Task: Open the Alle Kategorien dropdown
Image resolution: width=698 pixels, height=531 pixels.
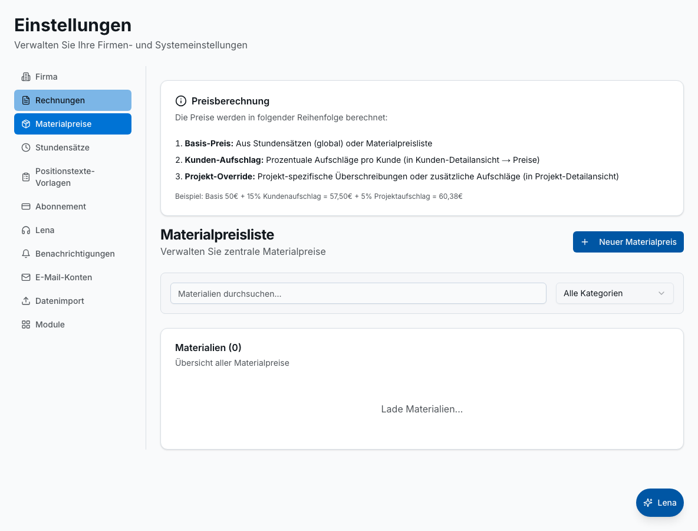Action: tap(614, 294)
